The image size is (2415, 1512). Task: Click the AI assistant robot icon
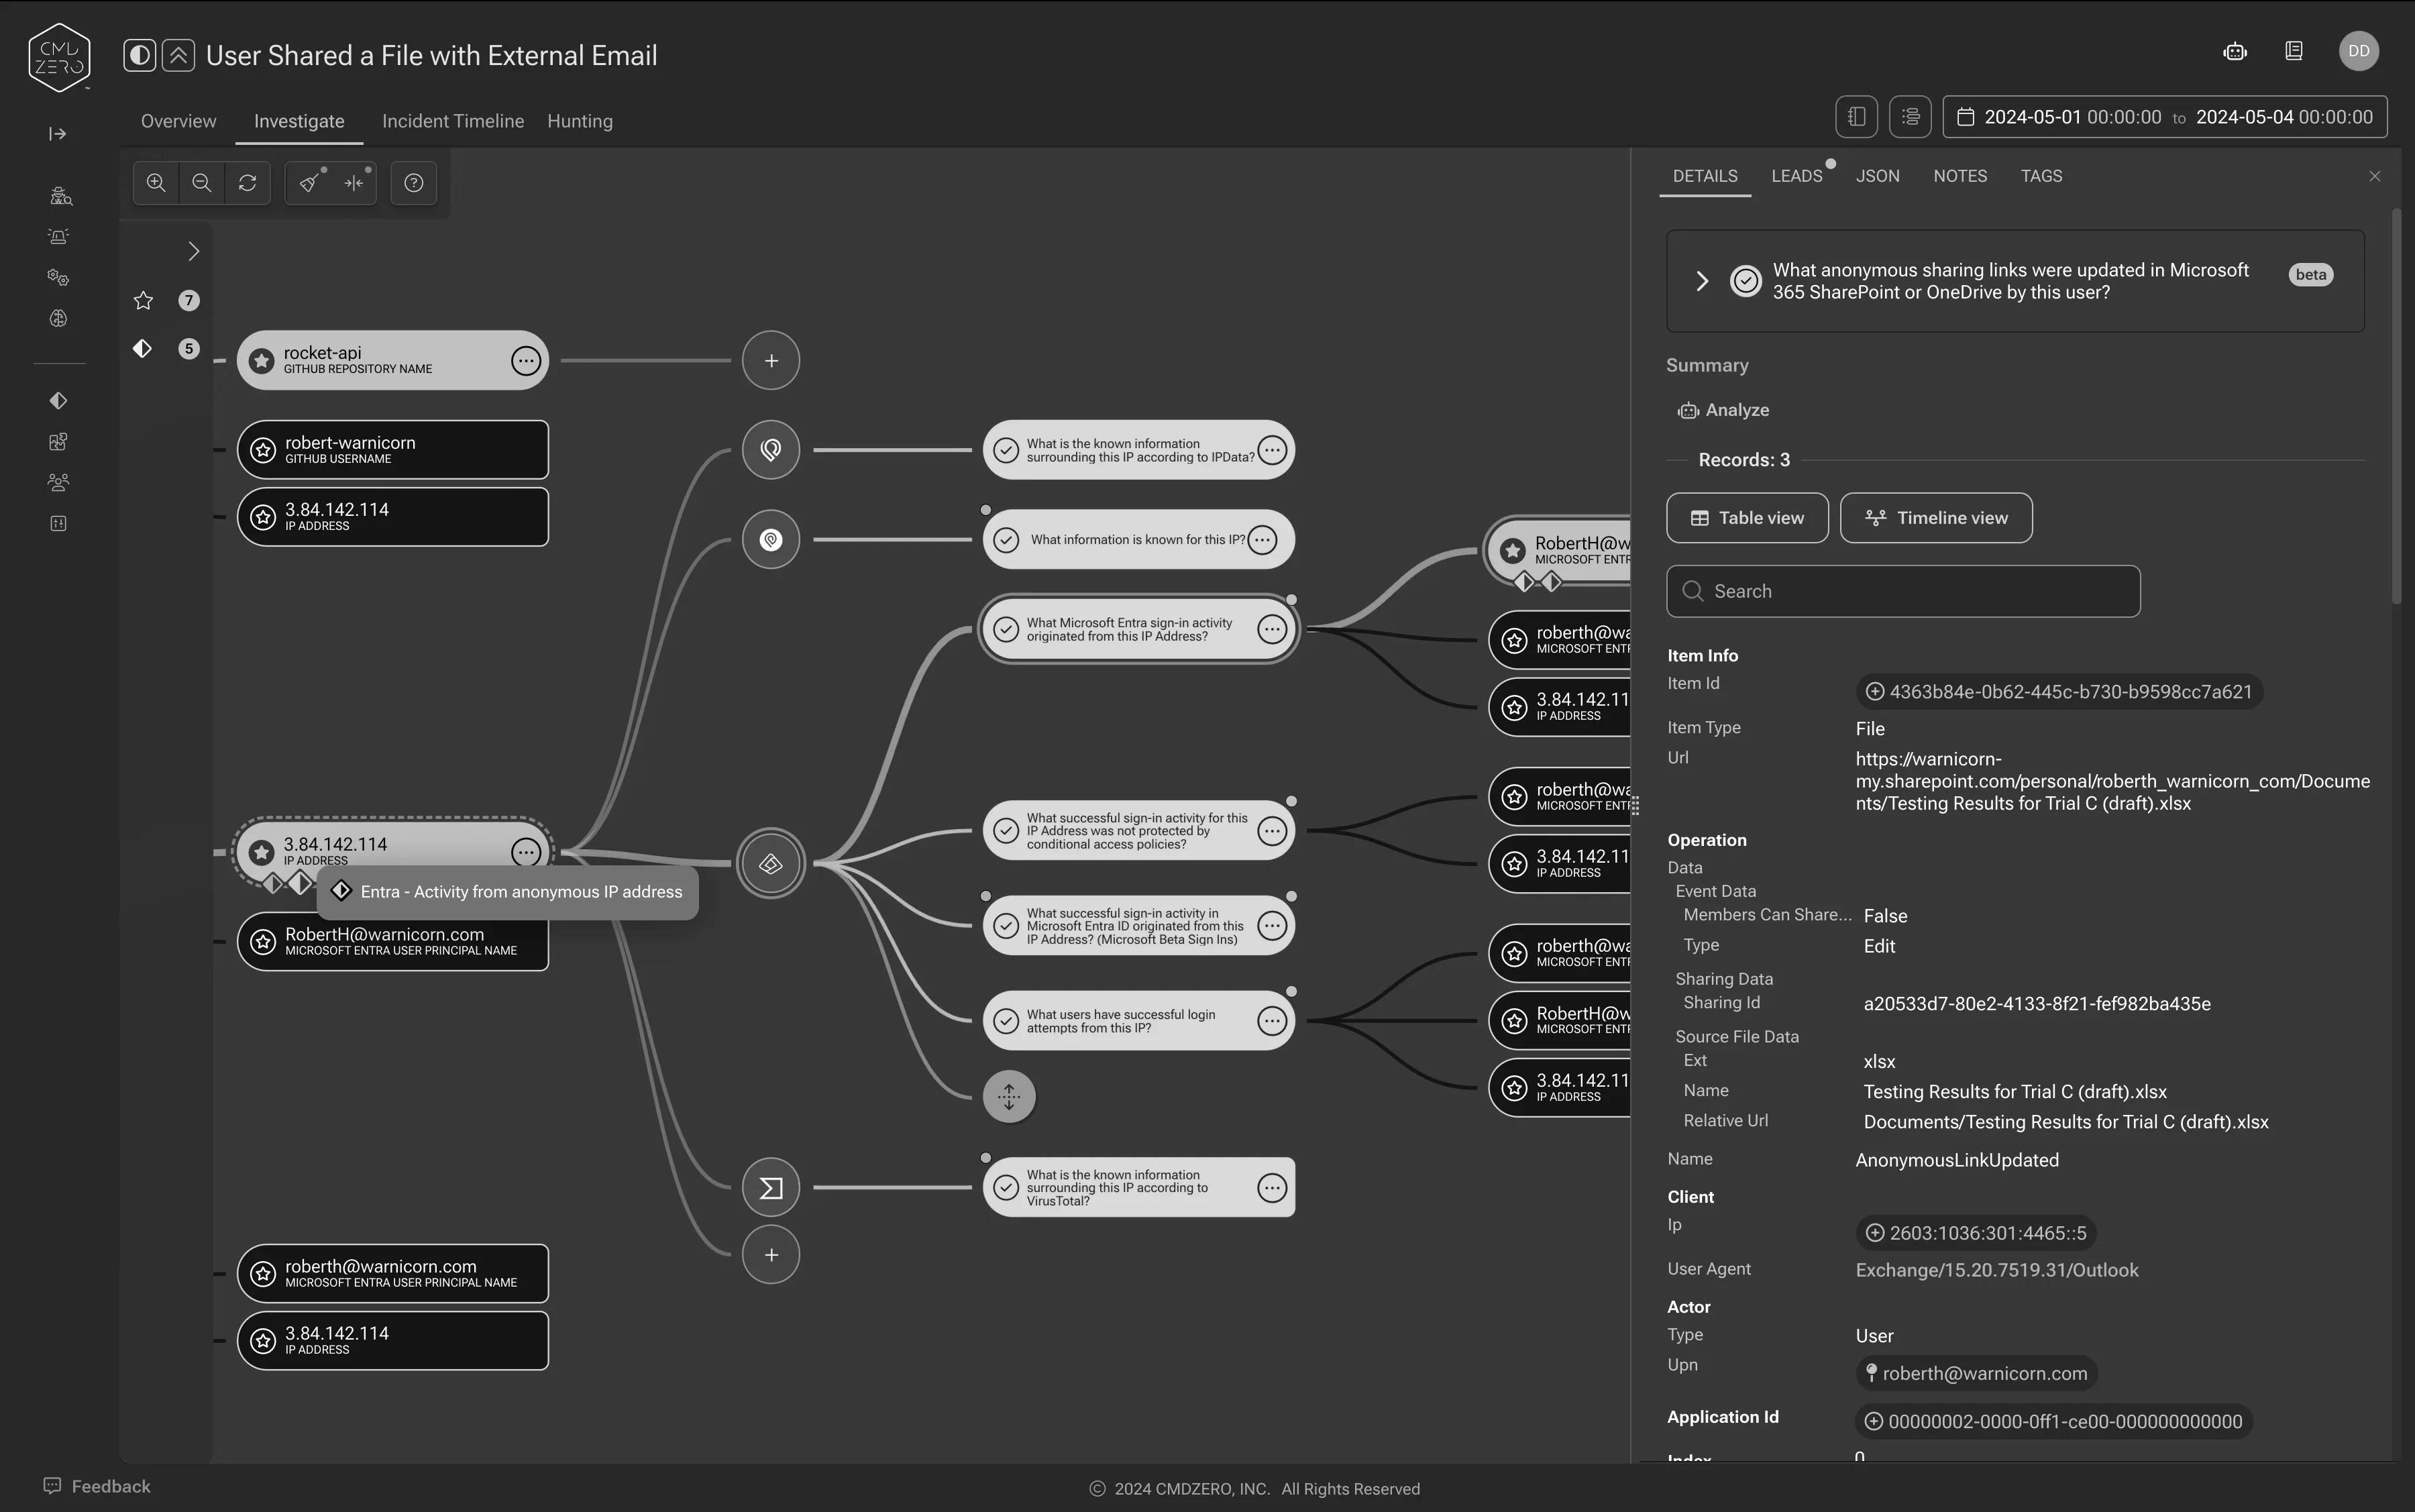pyautogui.click(x=2235, y=51)
